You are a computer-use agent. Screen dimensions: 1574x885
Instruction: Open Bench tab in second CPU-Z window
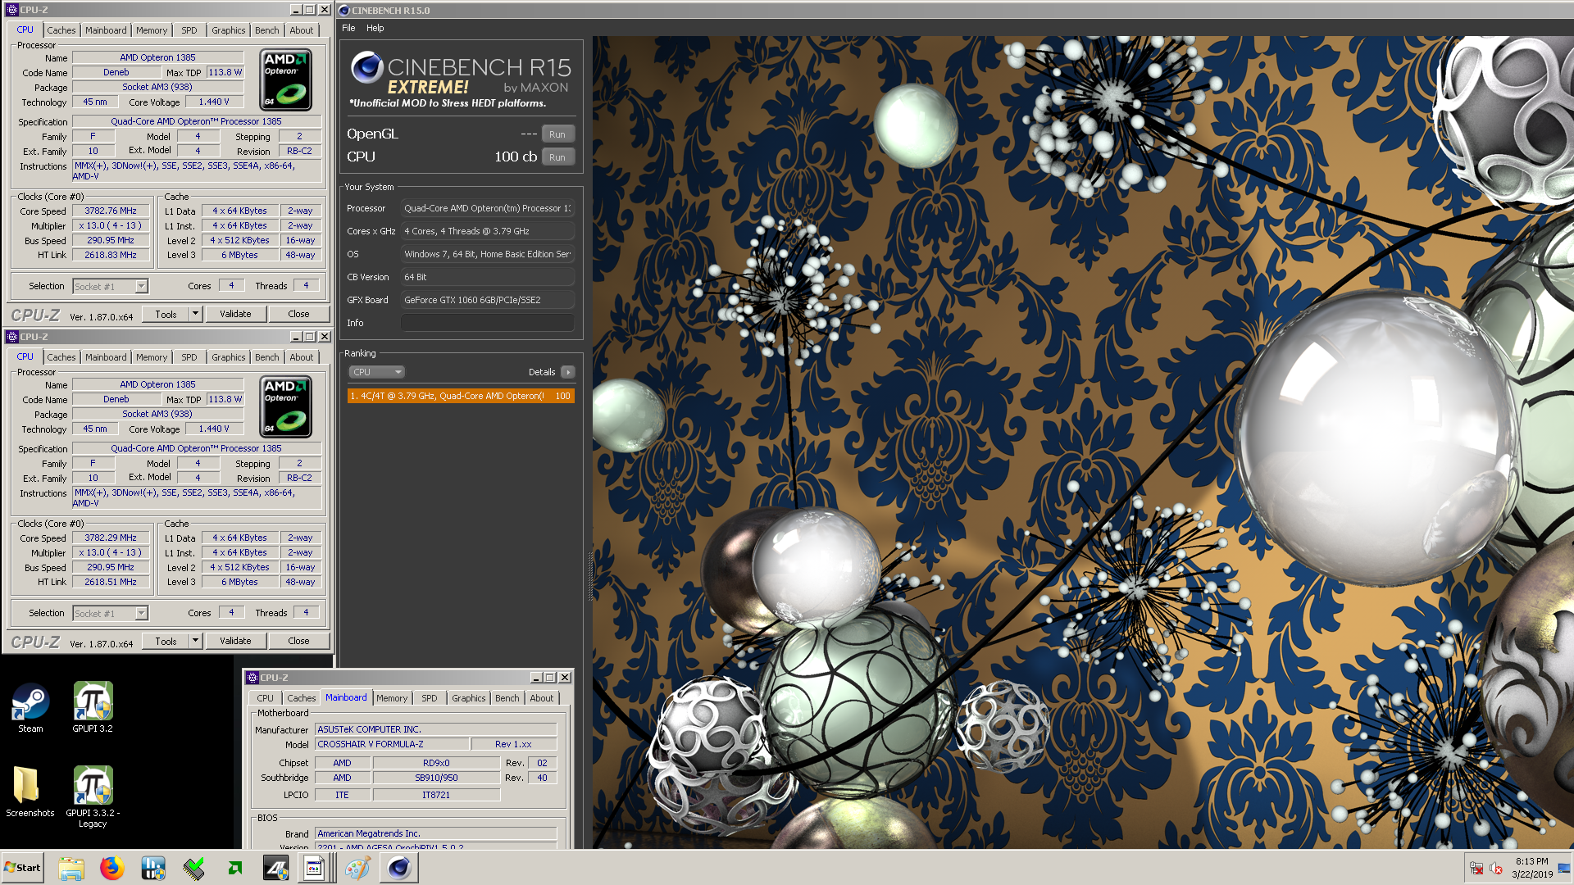[x=266, y=357]
